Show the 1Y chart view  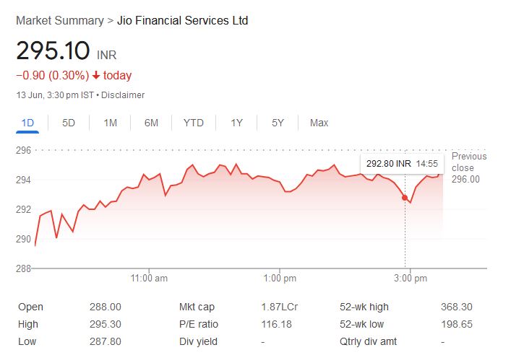(x=236, y=123)
